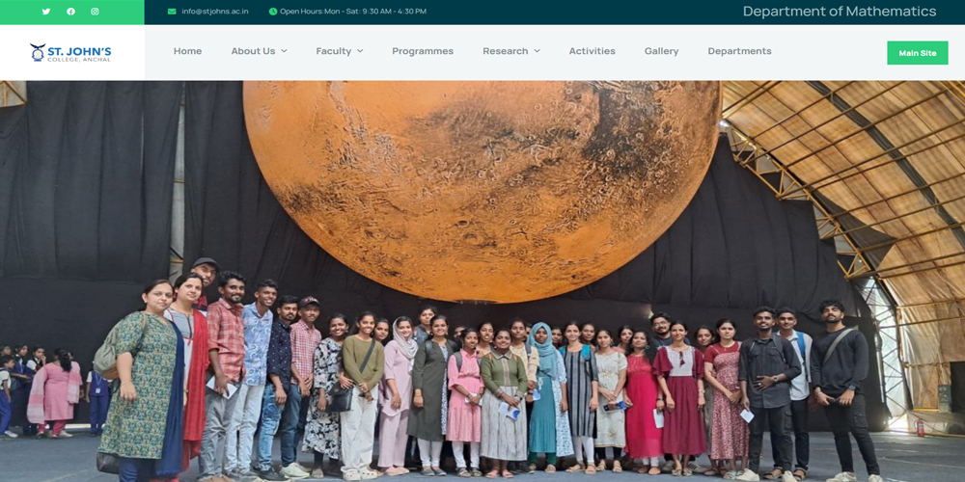Click the clock icon beside Open Hours
This screenshot has width=965, height=482.
click(x=273, y=11)
